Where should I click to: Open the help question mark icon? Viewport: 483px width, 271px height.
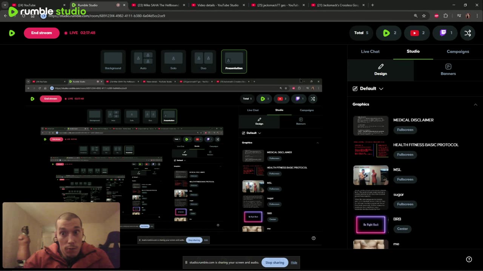point(469,259)
